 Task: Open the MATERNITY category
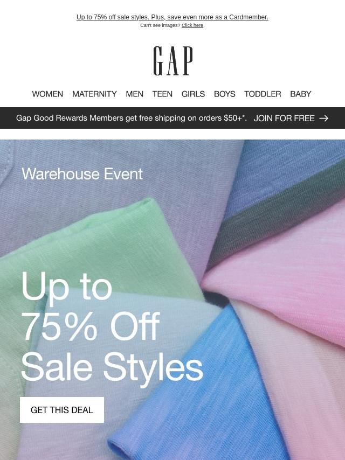[94, 94]
